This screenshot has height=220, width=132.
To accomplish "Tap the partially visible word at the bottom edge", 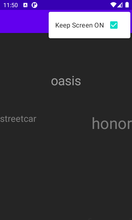I will [90, 219].
